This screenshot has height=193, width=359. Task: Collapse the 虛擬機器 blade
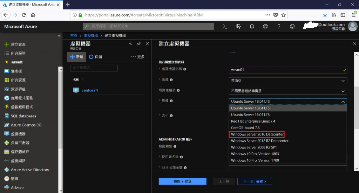(x=130, y=44)
